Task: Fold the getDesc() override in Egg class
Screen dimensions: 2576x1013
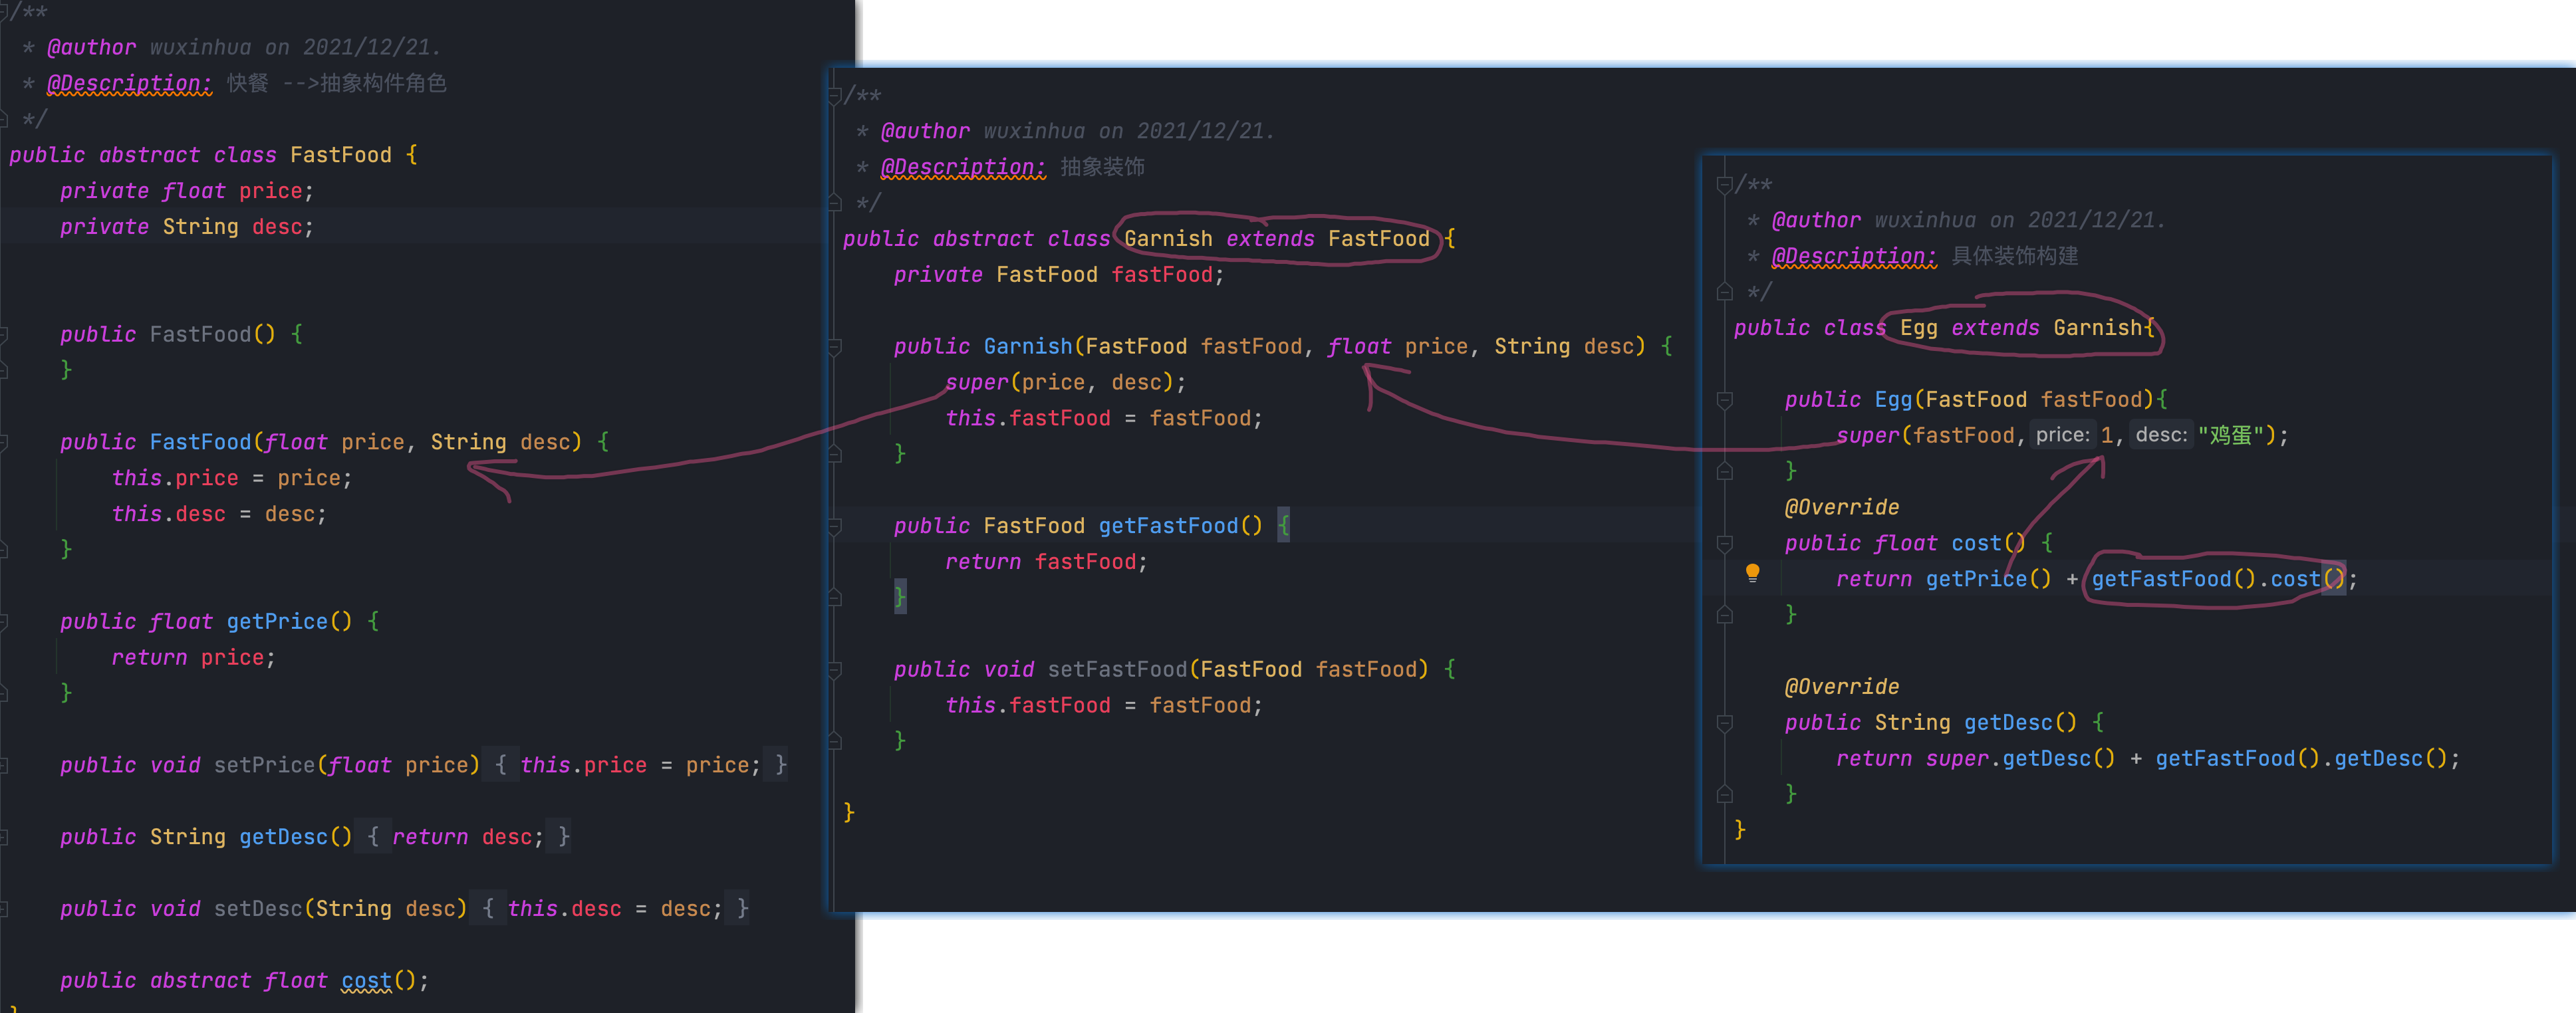Action: tap(1724, 723)
